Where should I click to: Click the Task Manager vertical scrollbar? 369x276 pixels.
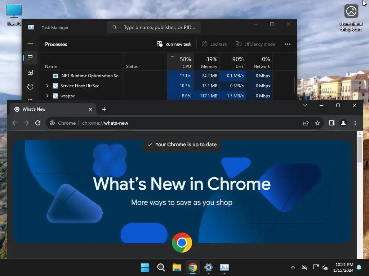coord(294,85)
